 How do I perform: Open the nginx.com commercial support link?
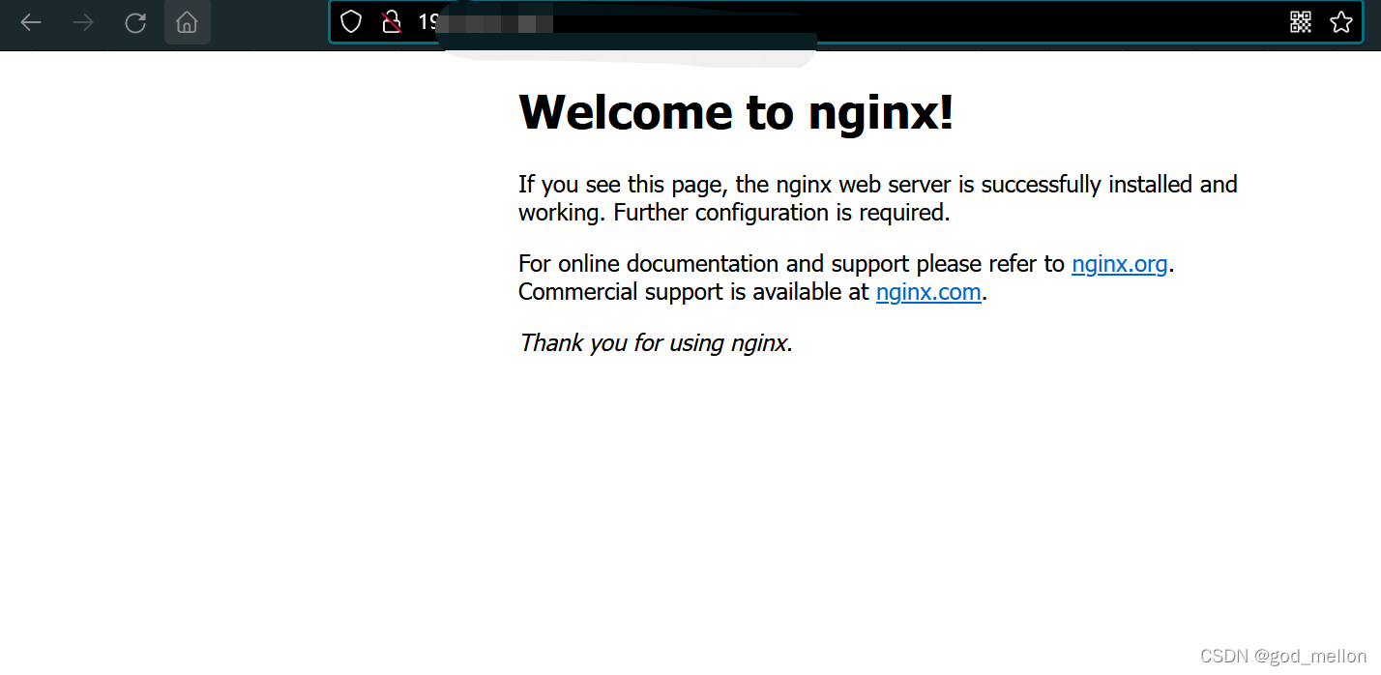[x=928, y=291]
